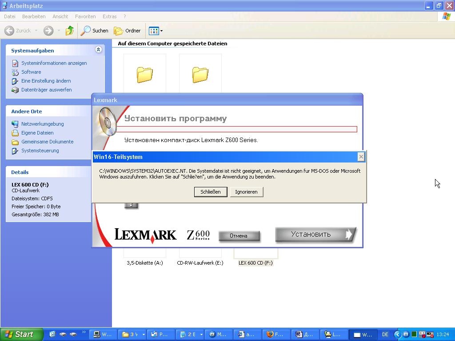Open Netzwerkumgebung via its icon

tap(15, 124)
